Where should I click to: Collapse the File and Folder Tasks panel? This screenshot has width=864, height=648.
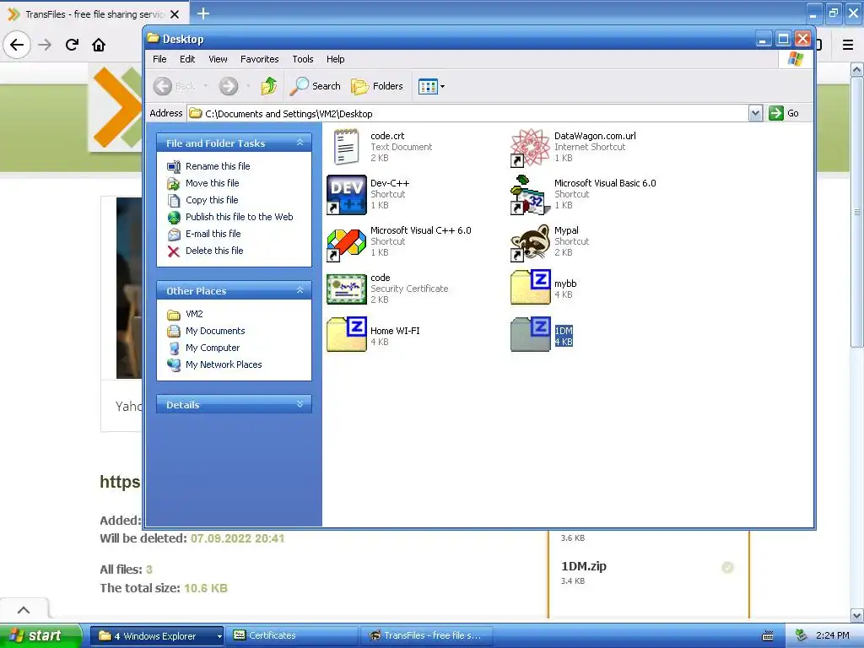click(x=300, y=143)
